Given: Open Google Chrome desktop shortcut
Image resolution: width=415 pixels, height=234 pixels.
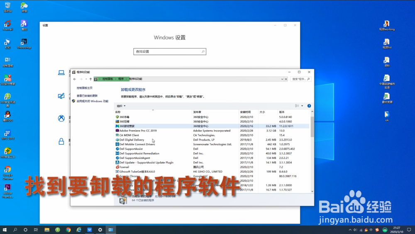Looking at the screenshot, I should pos(7,173).
